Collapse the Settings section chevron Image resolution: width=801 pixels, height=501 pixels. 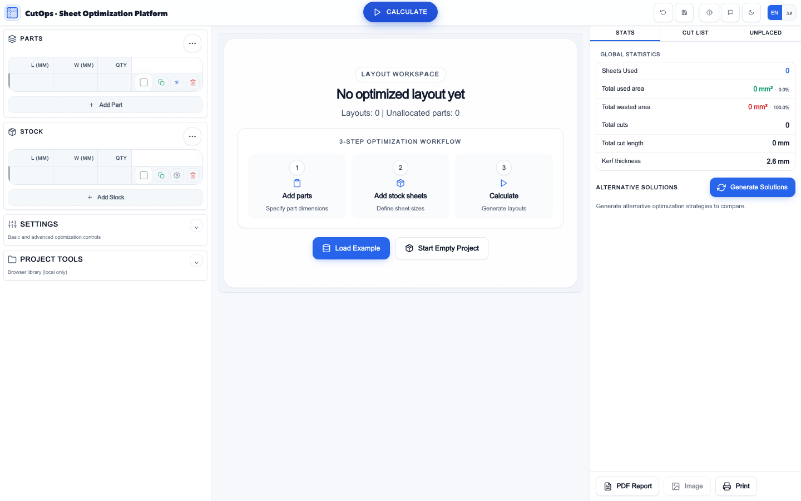tap(196, 227)
